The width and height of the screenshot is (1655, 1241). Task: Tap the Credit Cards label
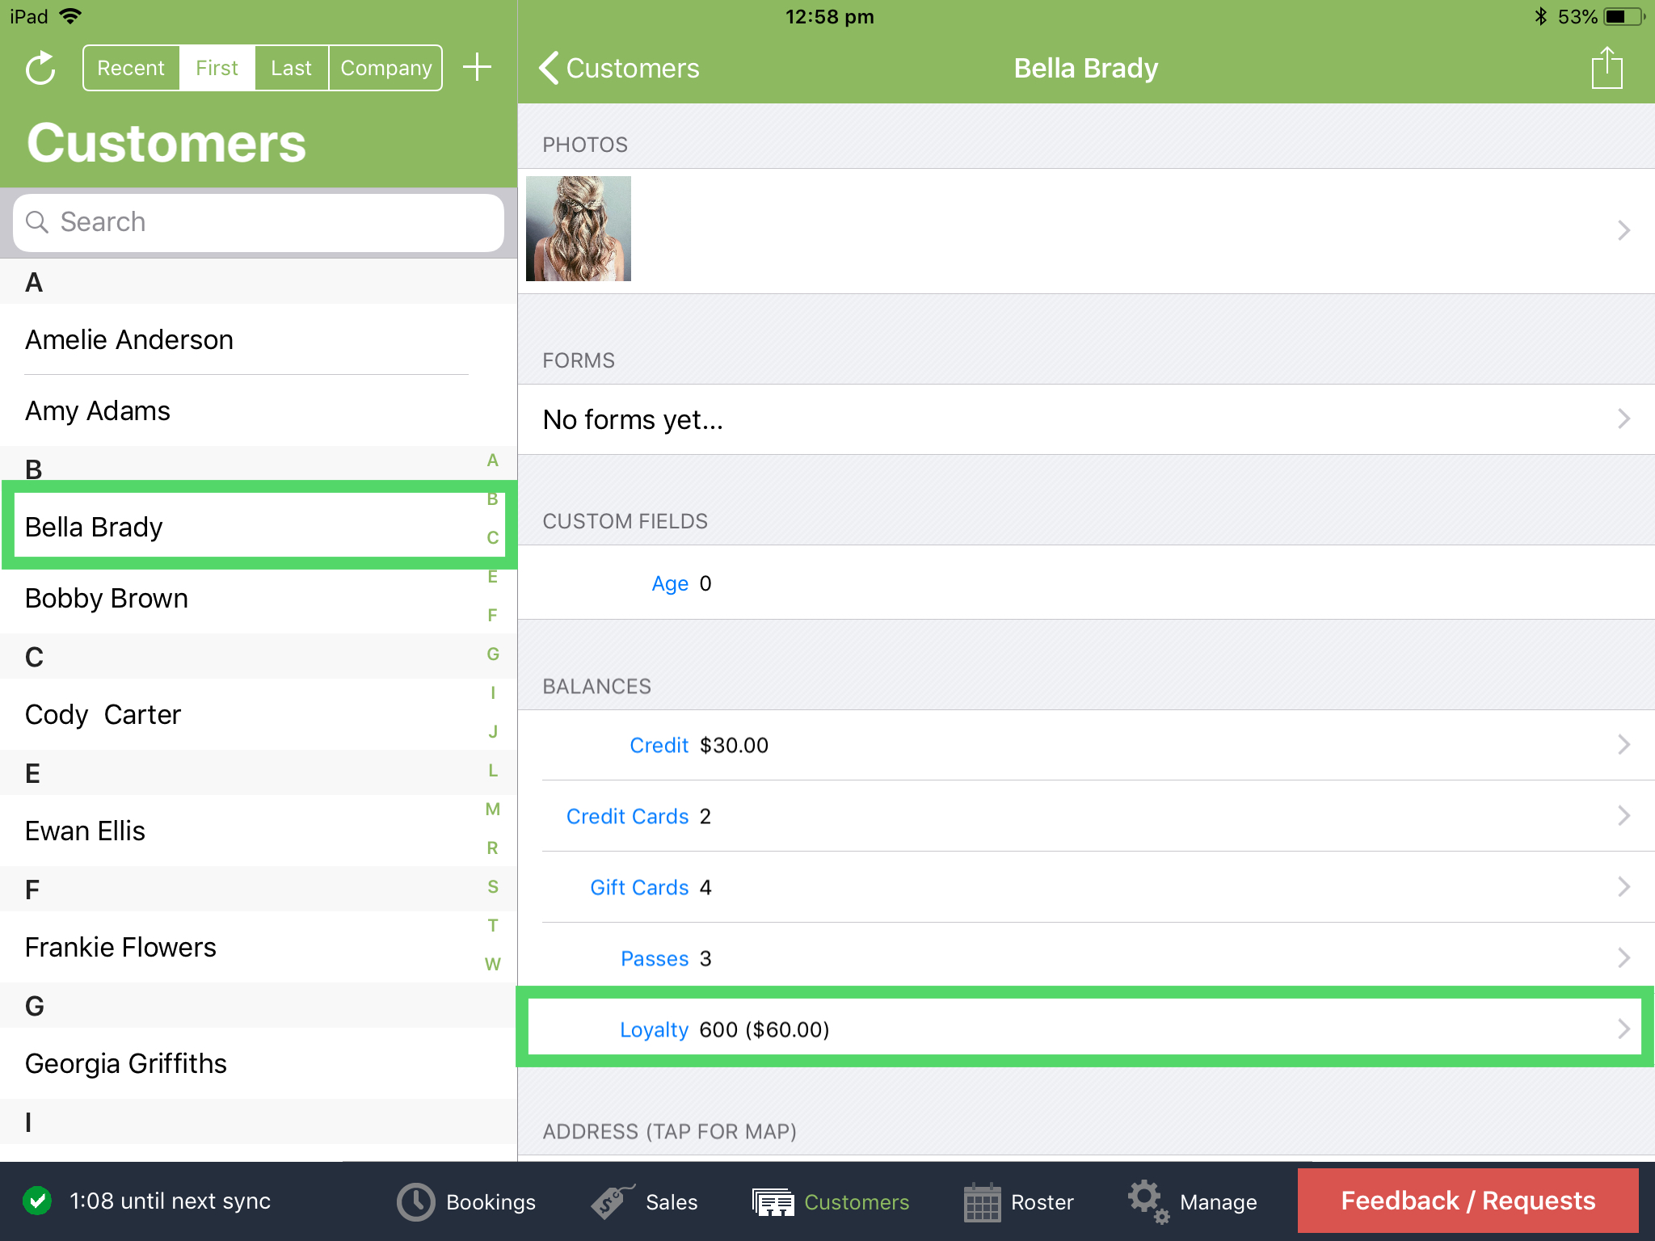tap(627, 816)
